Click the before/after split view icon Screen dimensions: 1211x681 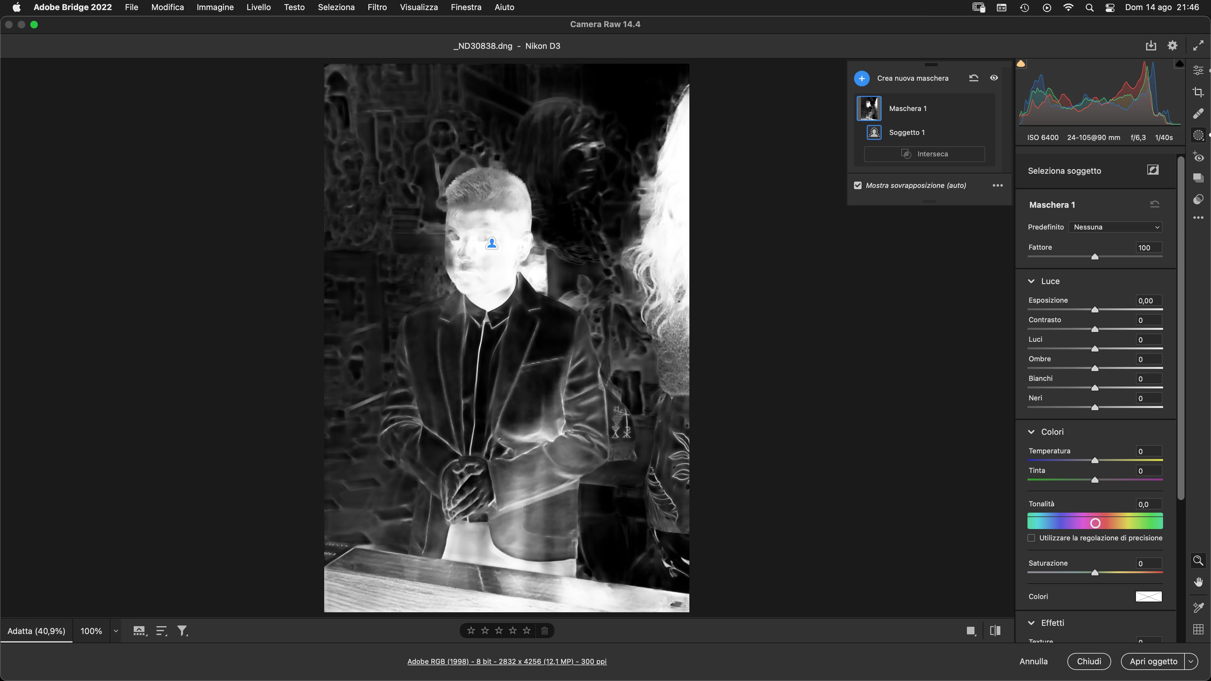[995, 631]
